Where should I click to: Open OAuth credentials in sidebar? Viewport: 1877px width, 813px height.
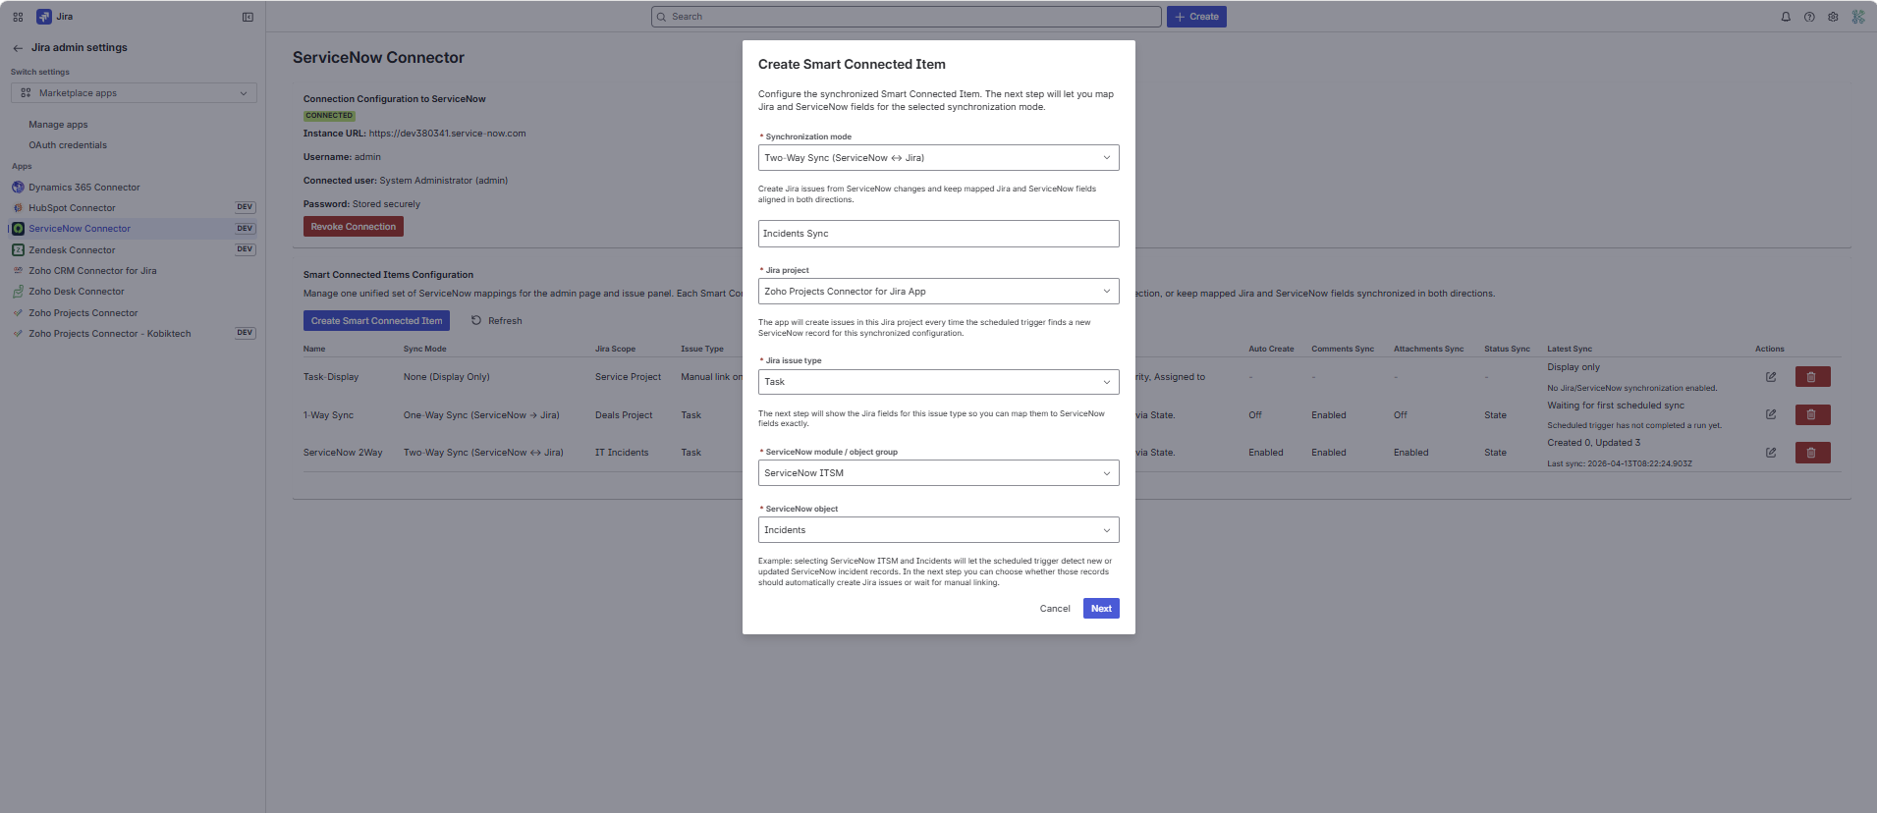point(68,145)
